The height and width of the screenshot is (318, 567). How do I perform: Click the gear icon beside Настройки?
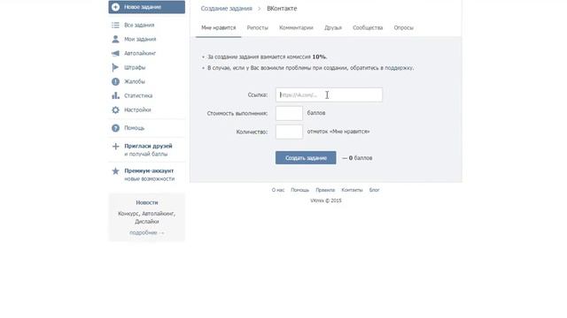[115, 110]
